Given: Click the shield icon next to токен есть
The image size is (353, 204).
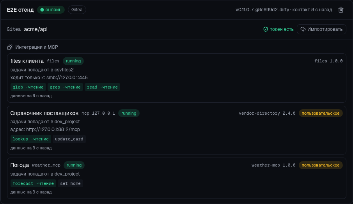Looking at the screenshot, I should 266,29.
